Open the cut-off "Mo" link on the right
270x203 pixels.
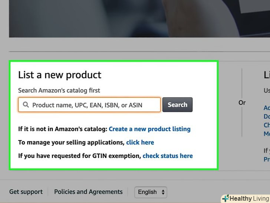pos(267,133)
